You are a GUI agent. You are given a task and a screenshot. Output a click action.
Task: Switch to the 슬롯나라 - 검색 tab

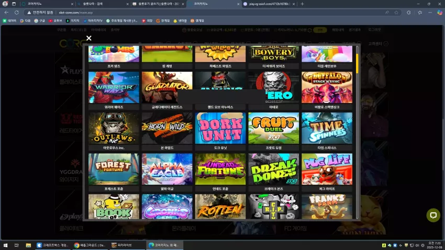[103, 4]
